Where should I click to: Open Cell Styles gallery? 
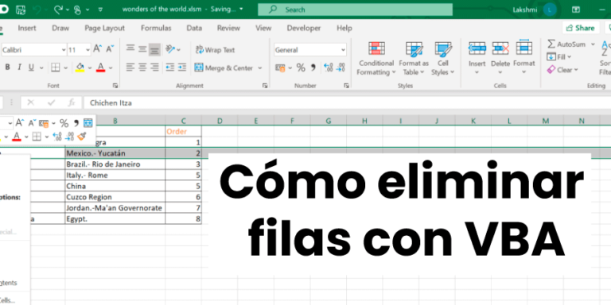442,59
